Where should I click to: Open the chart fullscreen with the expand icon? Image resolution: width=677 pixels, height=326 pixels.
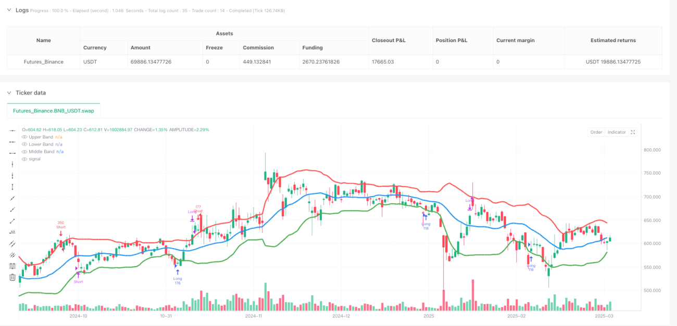tap(633, 132)
